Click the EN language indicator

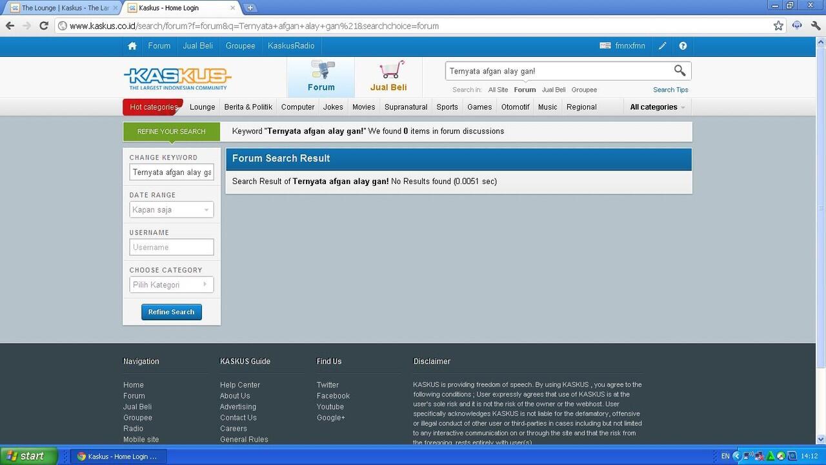[x=725, y=456]
